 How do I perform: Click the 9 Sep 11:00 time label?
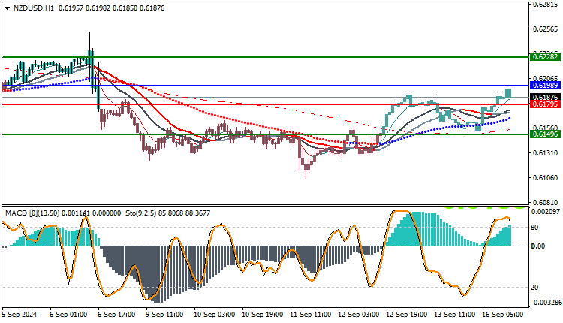(x=164, y=315)
